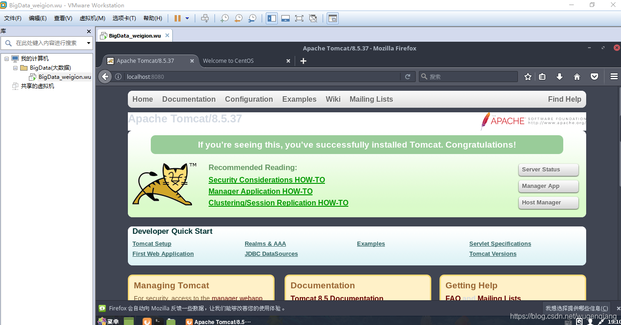
Task: Click the Server Status button
Action: pyautogui.click(x=549, y=170)
